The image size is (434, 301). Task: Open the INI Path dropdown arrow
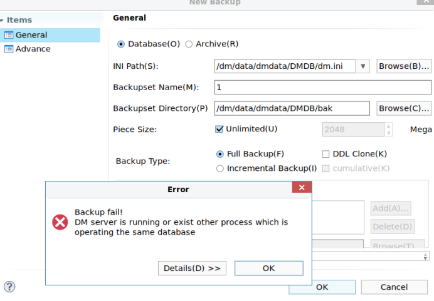pos(363,66)
